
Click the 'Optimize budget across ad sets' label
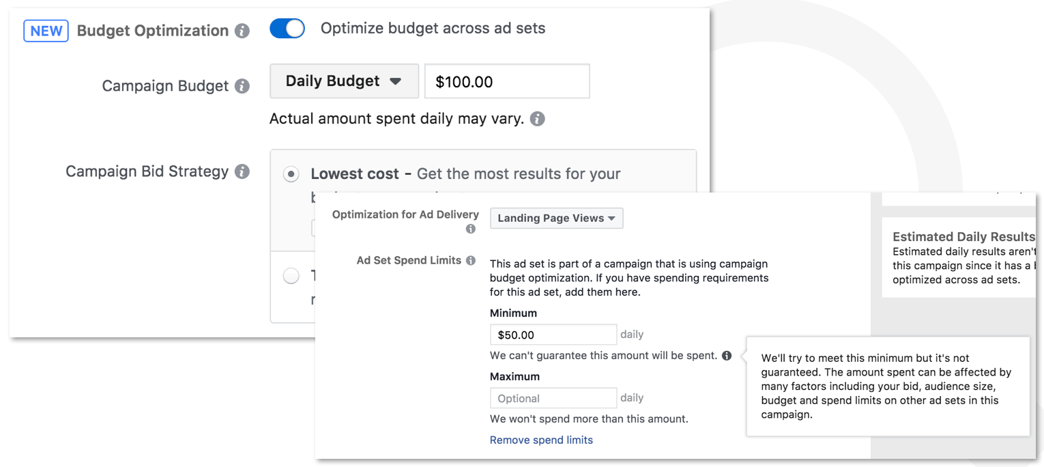433,29
